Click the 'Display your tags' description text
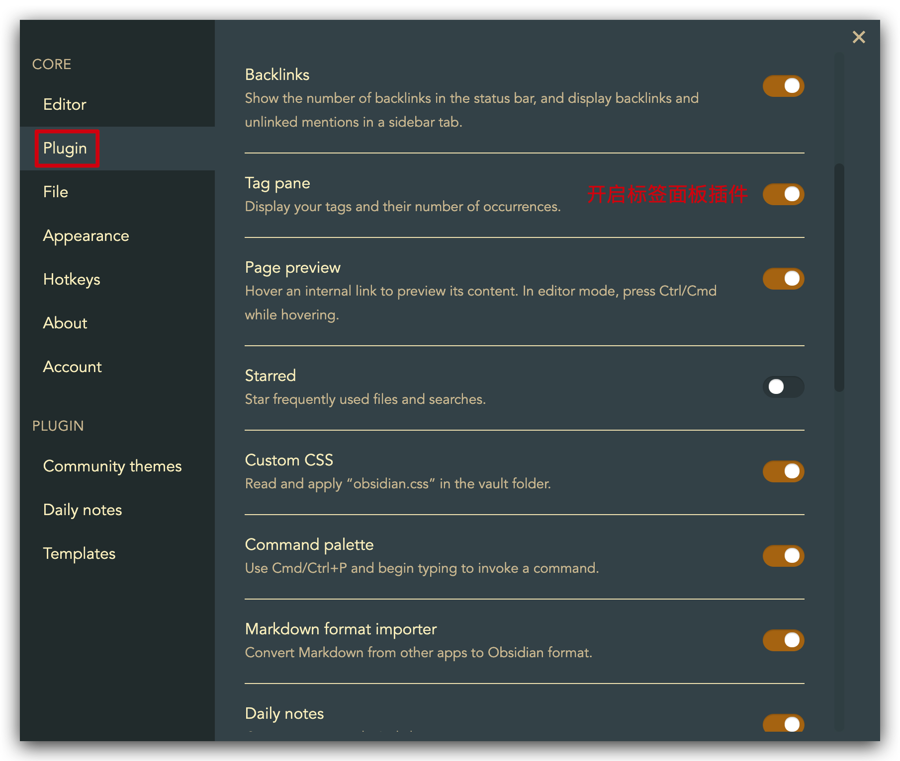Image resolution: width=900 pixels, height=761 pixels. pyautogui.click(x=403, y=207)
